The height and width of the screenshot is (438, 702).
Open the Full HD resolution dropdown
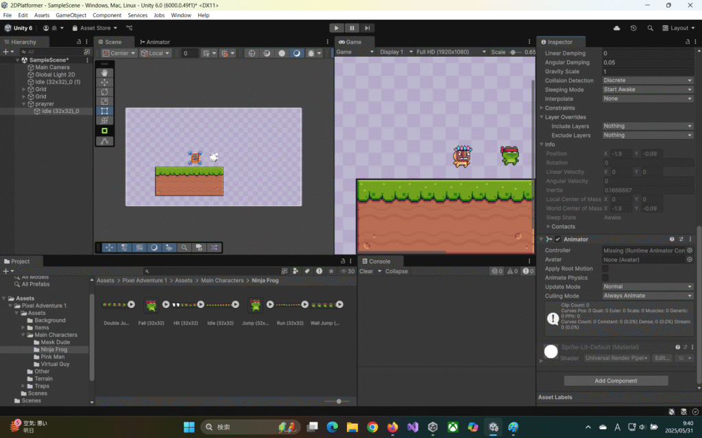451,52
